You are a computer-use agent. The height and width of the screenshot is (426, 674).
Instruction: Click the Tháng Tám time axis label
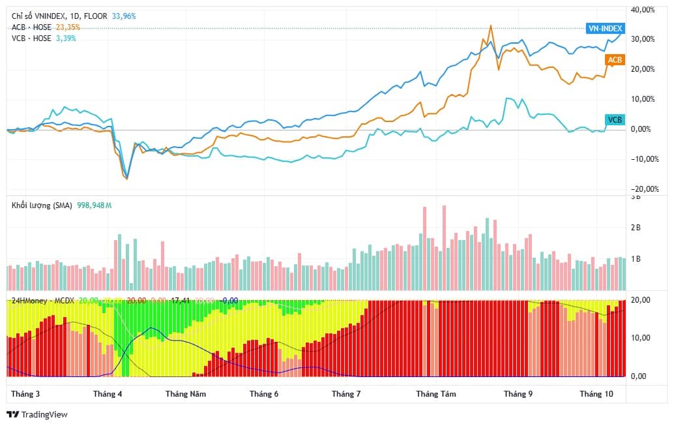tap(436, 394)
